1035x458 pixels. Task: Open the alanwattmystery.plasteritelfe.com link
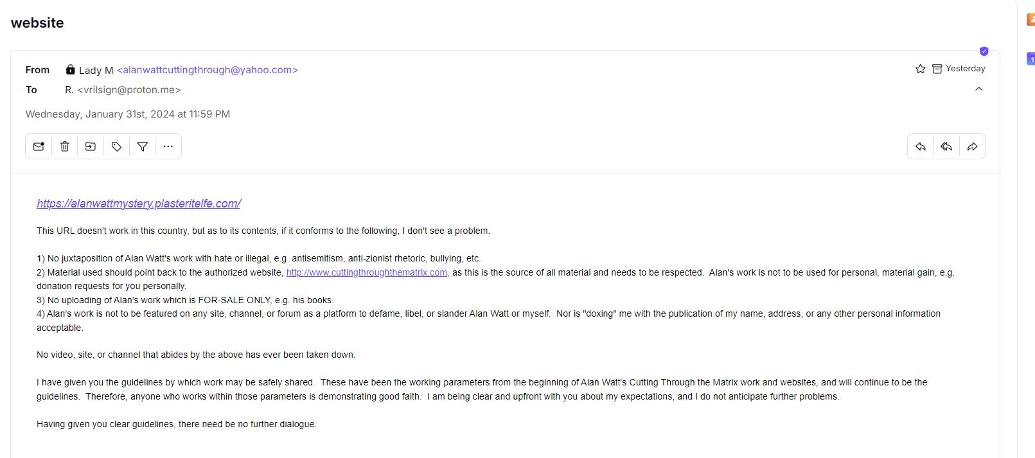(139, 204)
